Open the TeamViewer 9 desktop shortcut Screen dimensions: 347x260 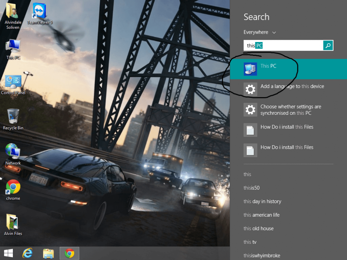click(40, 11)
